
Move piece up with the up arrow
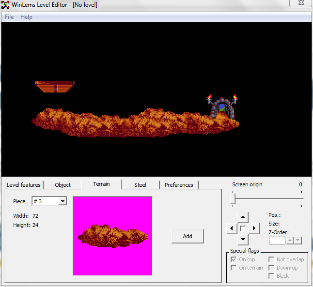point(243,217)
